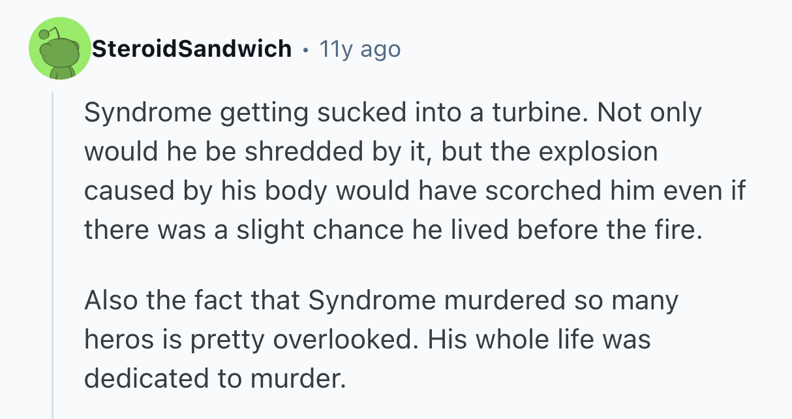Click the phrase "dedicated to murder."
This screenshot has width=792, height=419.
point(213,379)
